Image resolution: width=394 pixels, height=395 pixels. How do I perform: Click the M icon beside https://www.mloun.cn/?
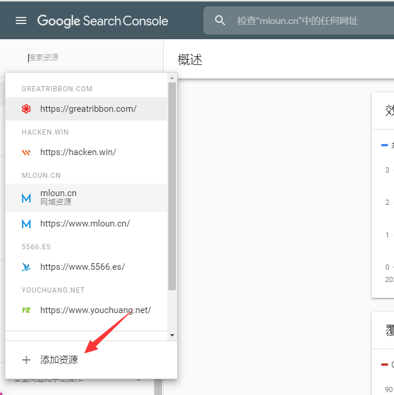tap(26, 224)
